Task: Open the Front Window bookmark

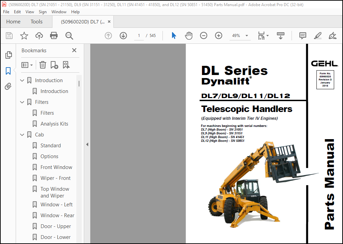Action: tap(57, 167)
